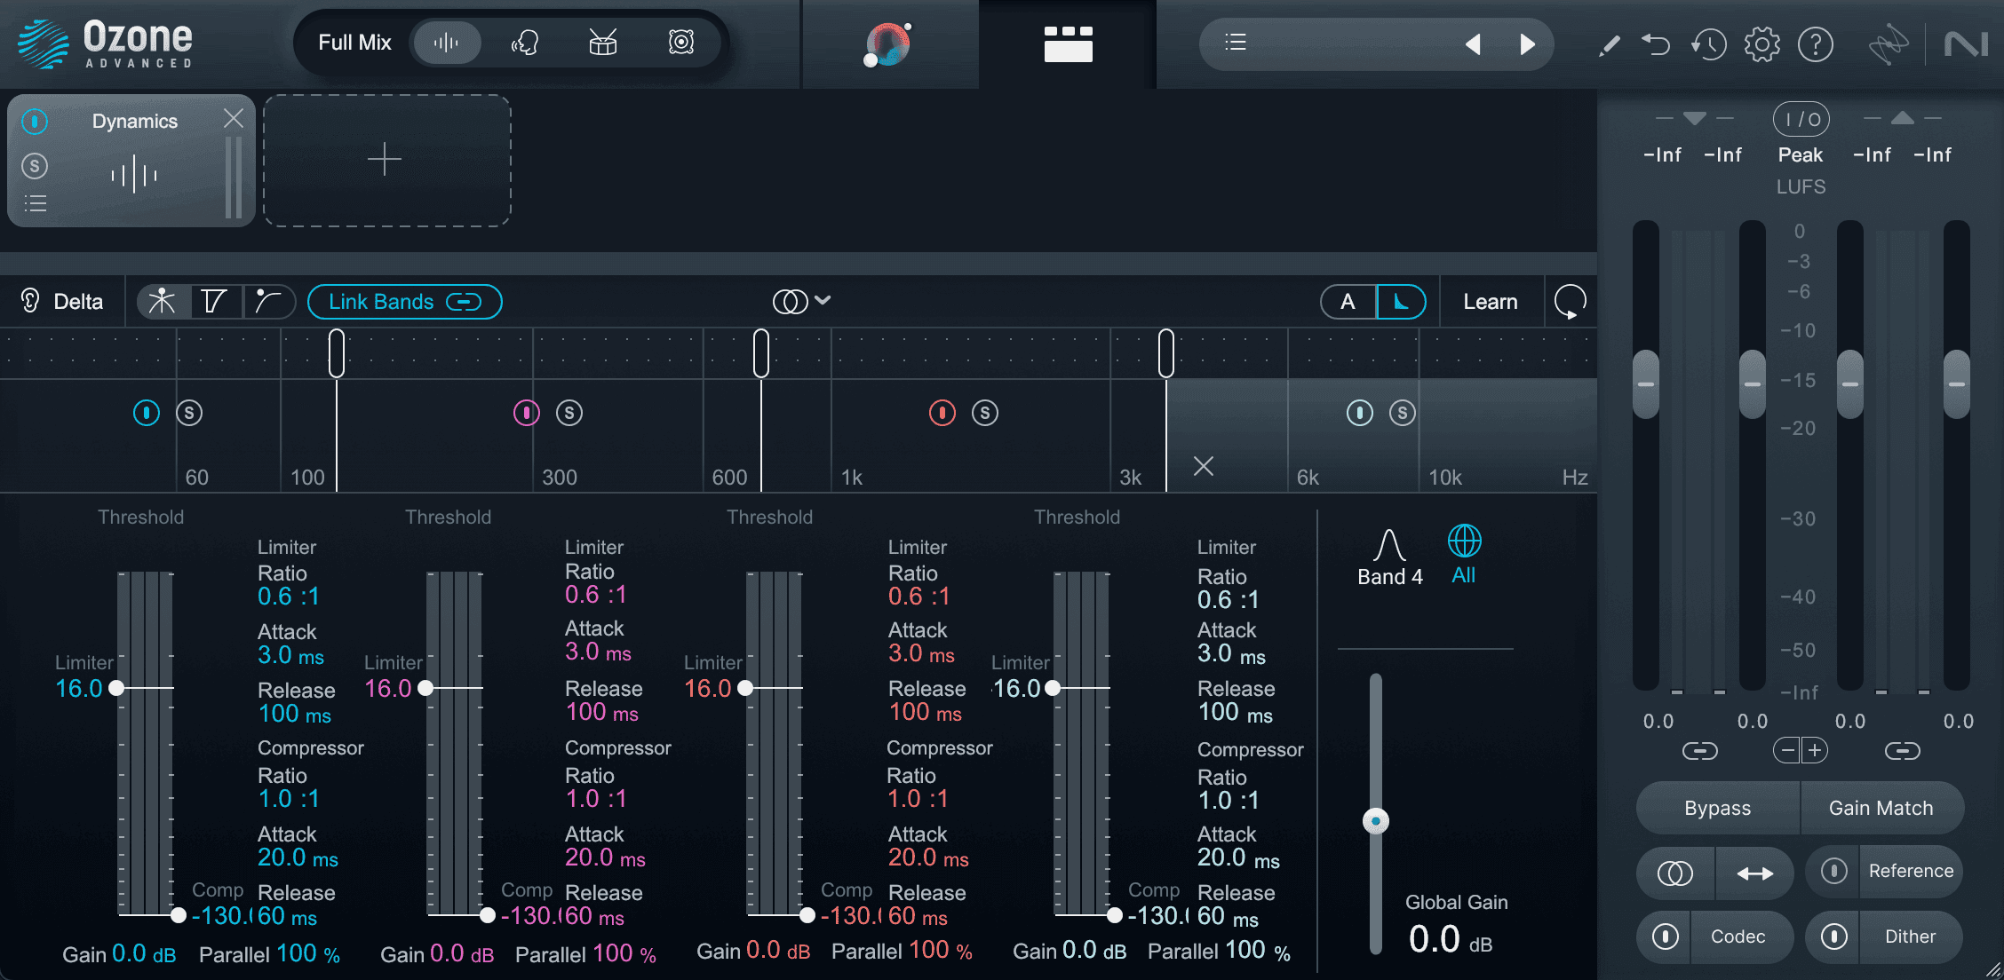Solo the red band 3

click(x=985, y=413)
